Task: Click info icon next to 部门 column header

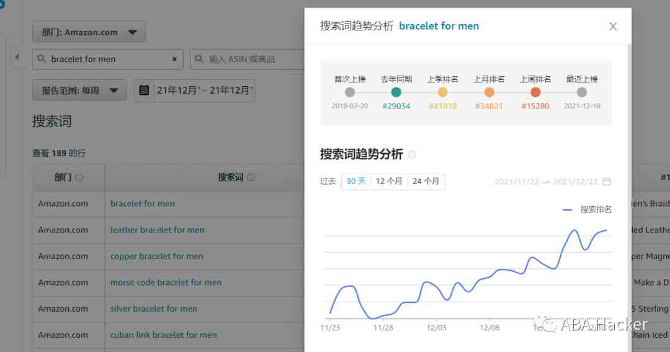Action: coord(79,177)
